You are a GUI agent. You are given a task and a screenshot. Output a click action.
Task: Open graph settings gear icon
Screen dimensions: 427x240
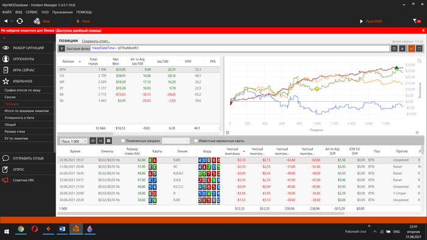tap(228, 133)
